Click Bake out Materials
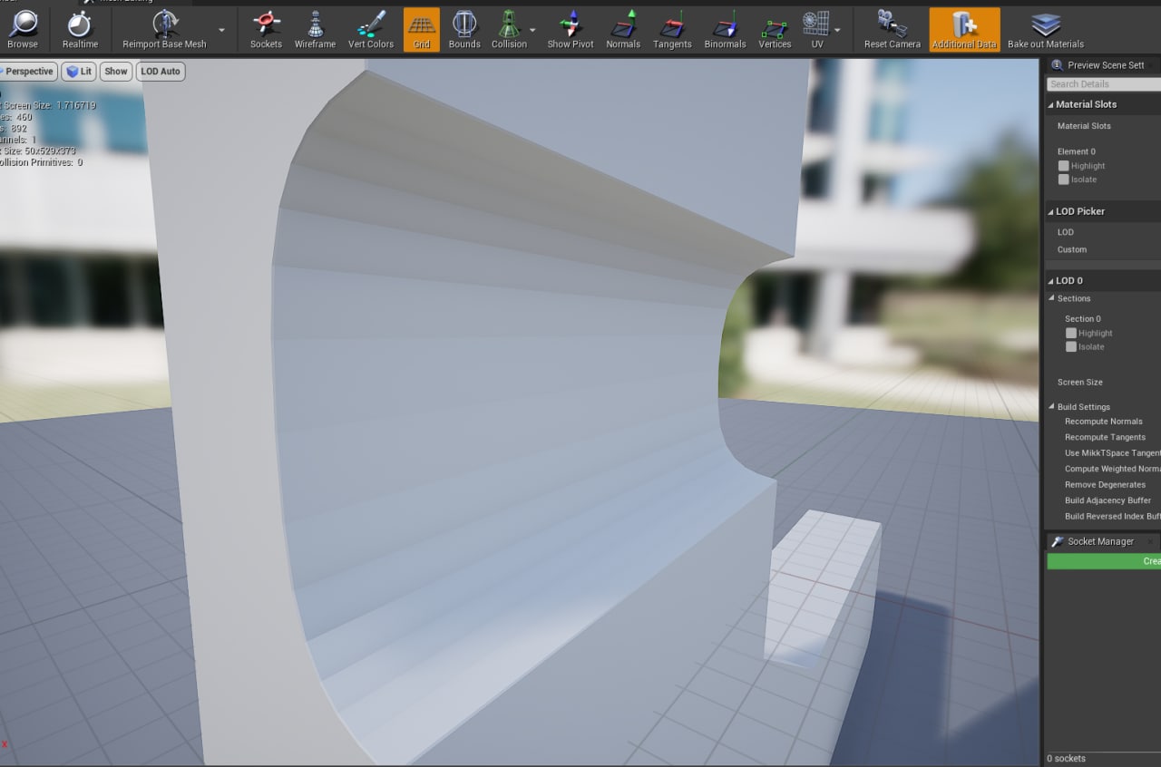 1046,30
